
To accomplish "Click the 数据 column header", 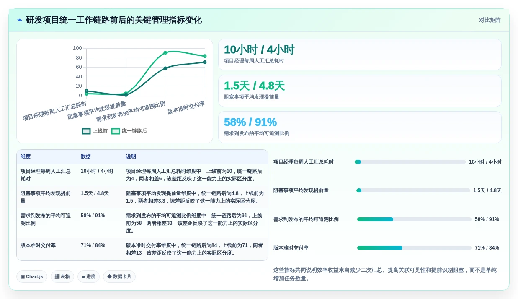I will 86,156.
